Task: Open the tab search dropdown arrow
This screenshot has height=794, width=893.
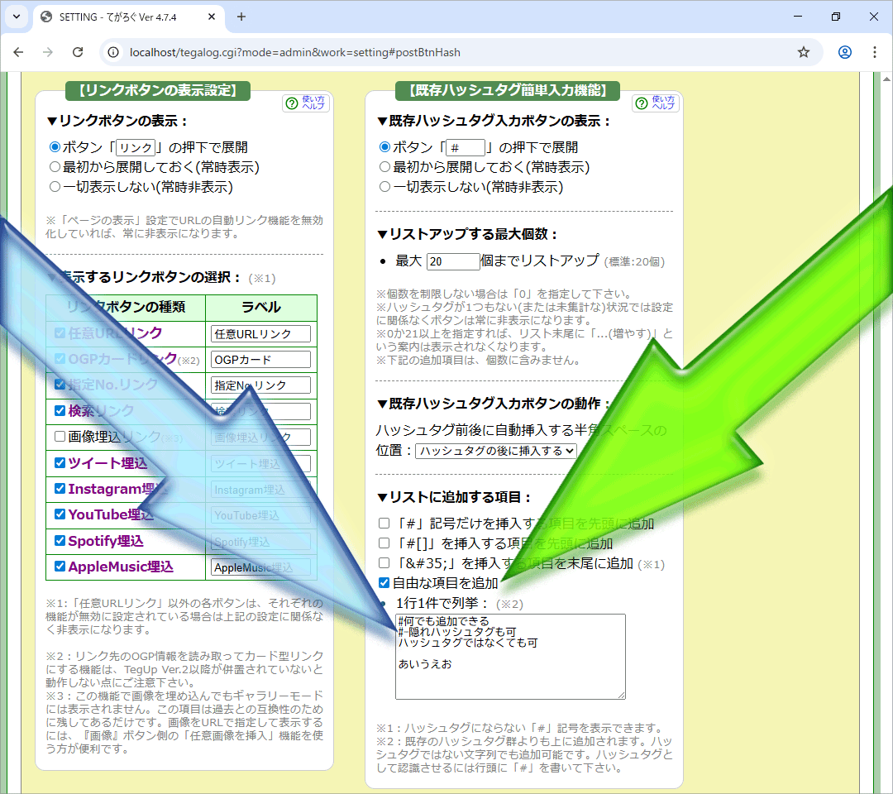Action: coord(16,17)
